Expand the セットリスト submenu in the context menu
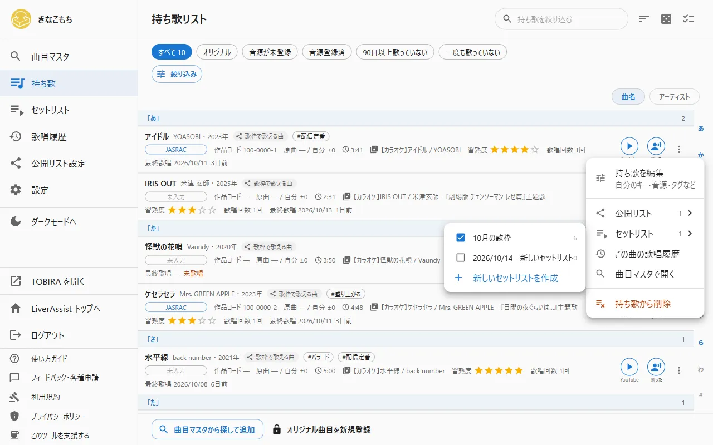The width and height of the screenshot is (713, 445). tap(645, 234)
